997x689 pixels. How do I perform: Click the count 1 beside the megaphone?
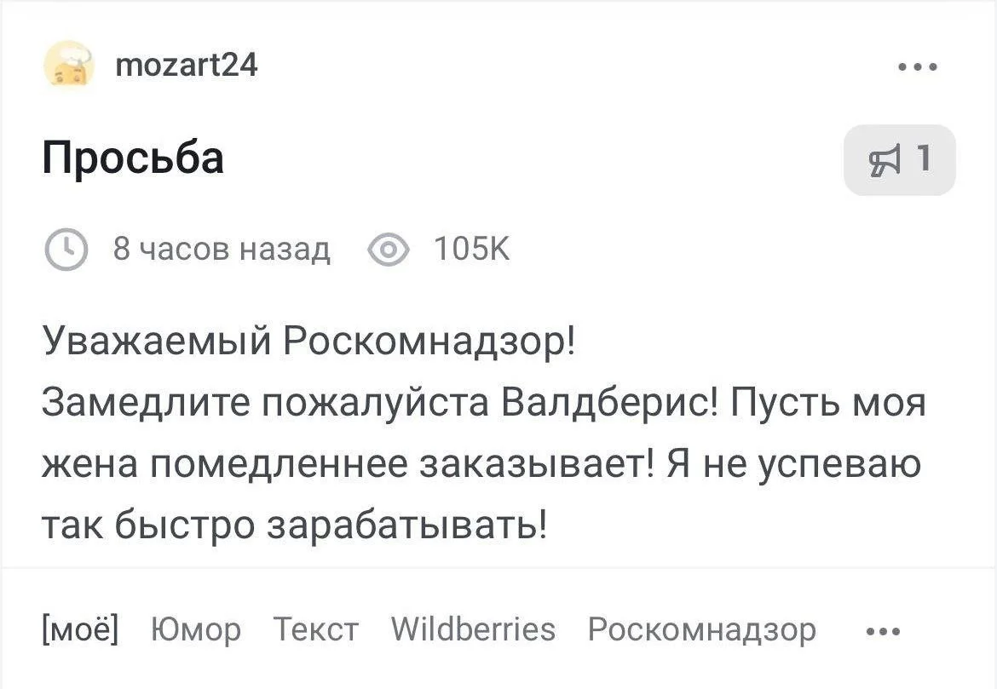923,159
